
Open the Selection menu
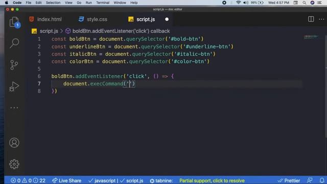53,3
